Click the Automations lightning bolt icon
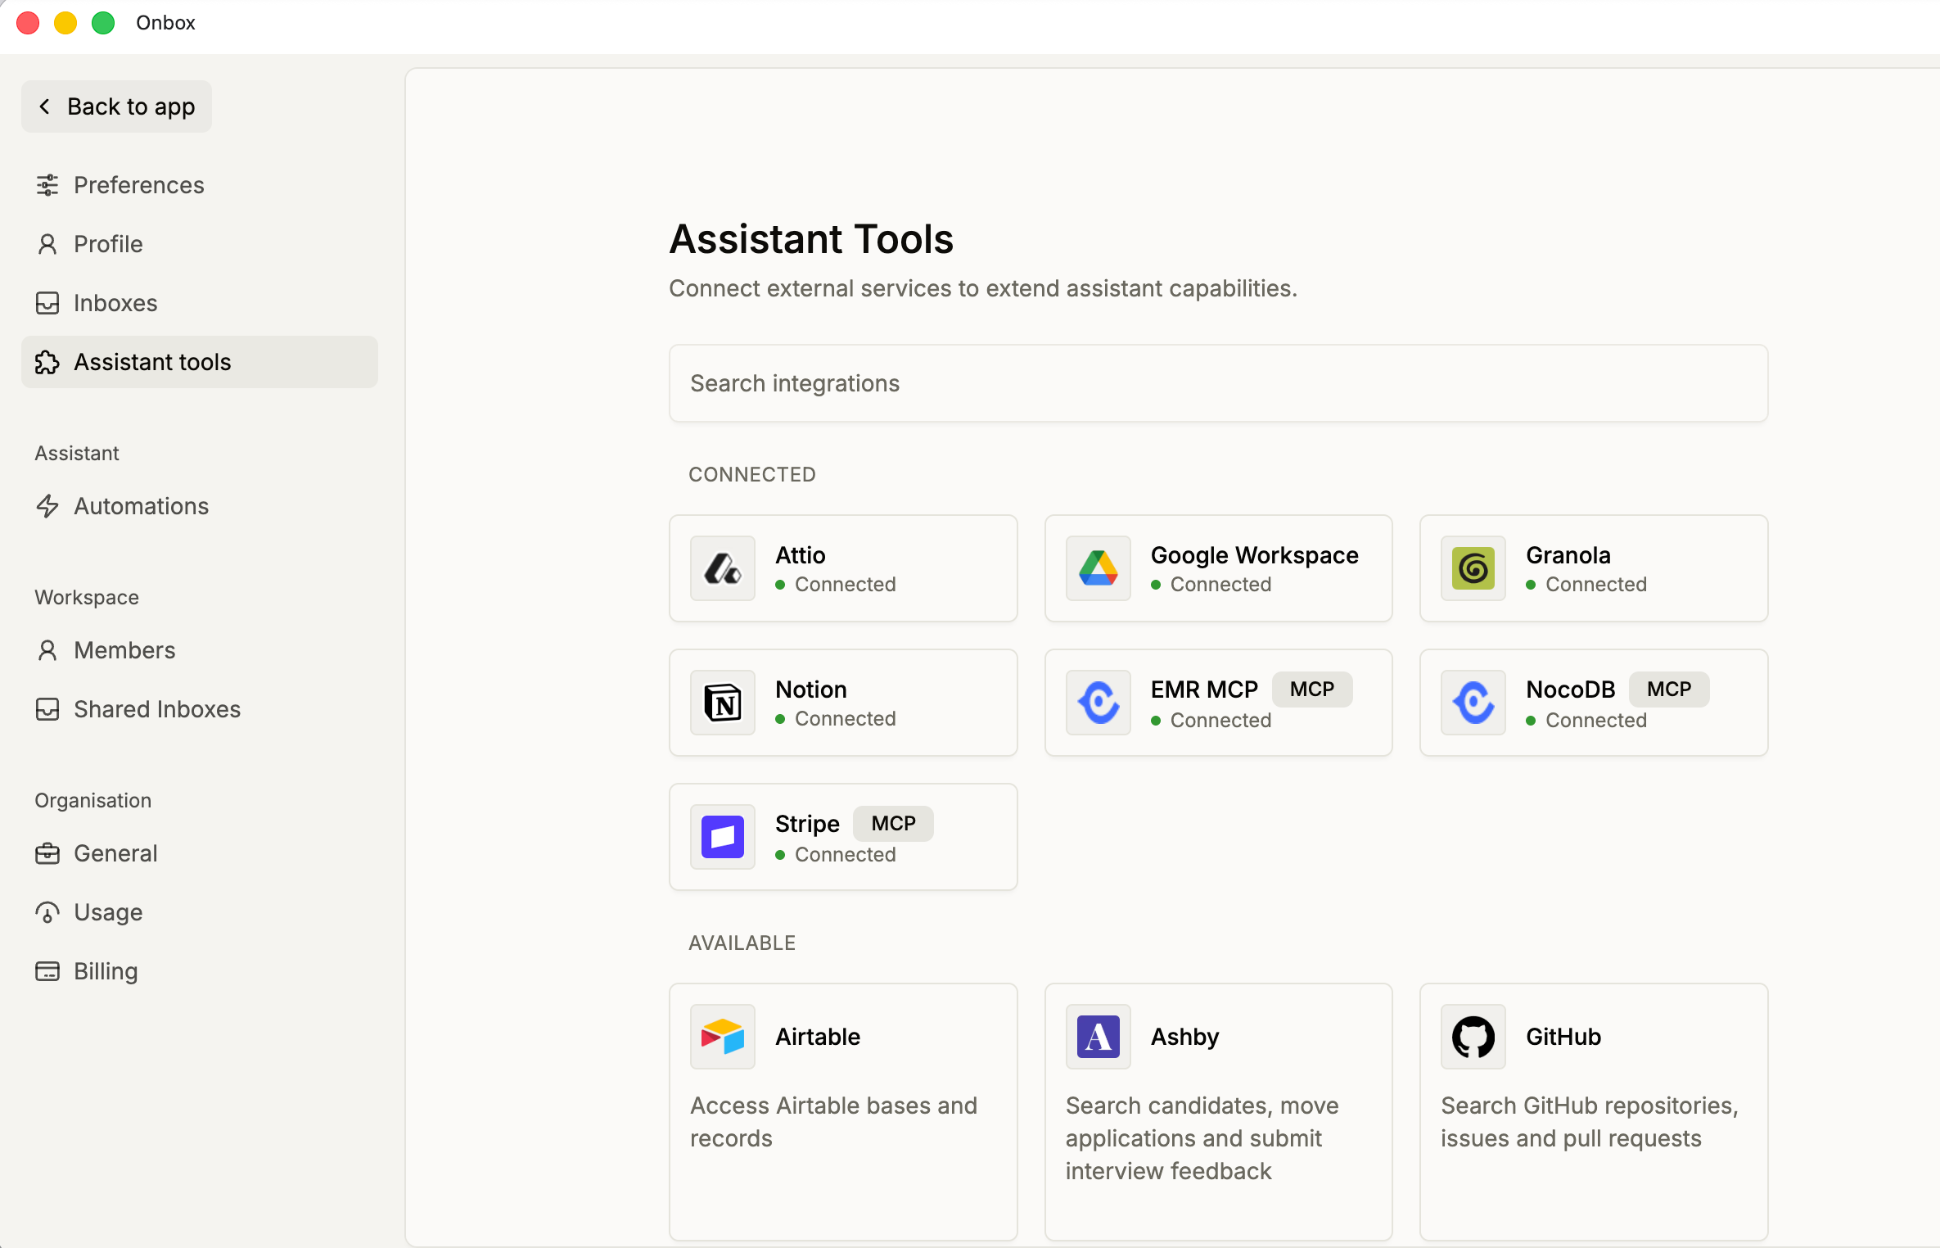This screenshot has height=1248, width=1940. (47, 506)
